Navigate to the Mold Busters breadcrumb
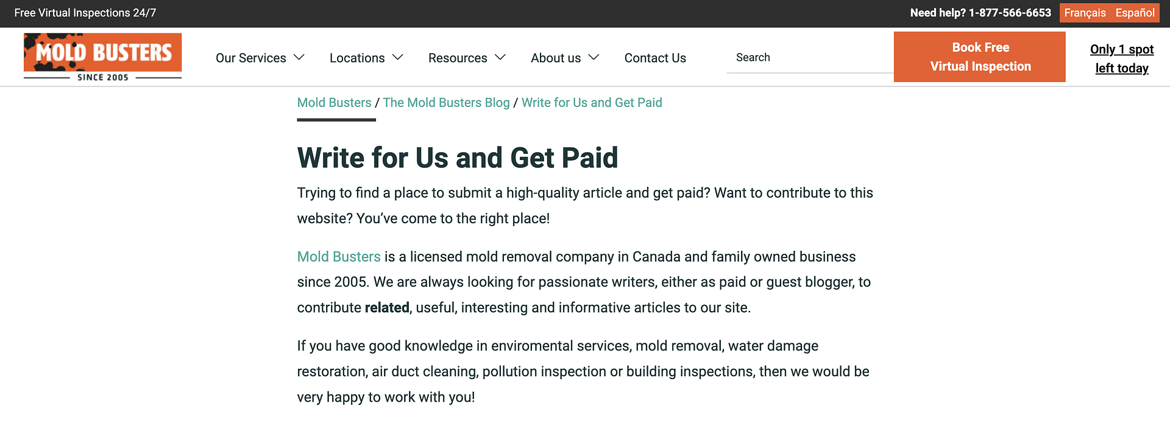1170x426 pixels. click(334, 102)
